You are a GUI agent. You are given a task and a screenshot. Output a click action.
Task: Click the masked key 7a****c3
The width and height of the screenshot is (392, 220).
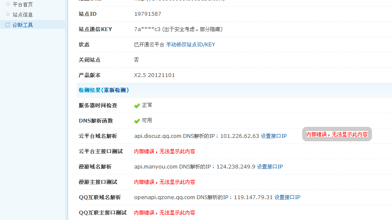point(147,29)
